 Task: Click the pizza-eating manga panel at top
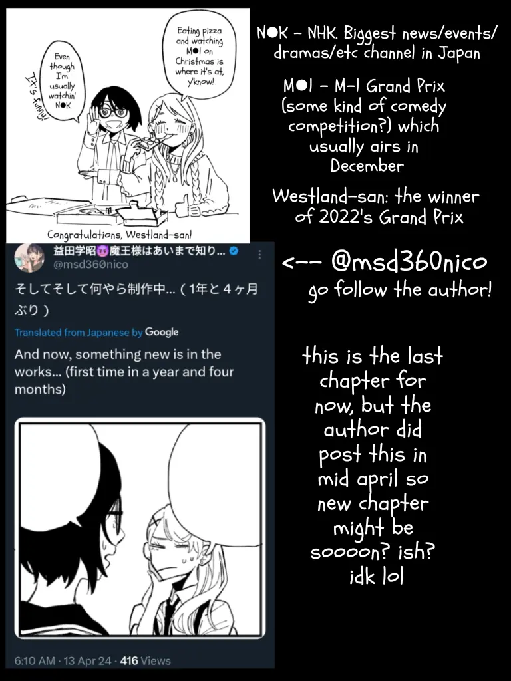(128, 125)
